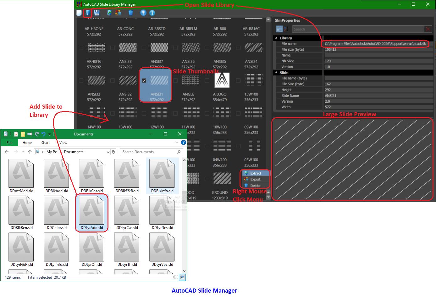
Task: Refresh the Documents folder view
Action: [x=113, y=152]
